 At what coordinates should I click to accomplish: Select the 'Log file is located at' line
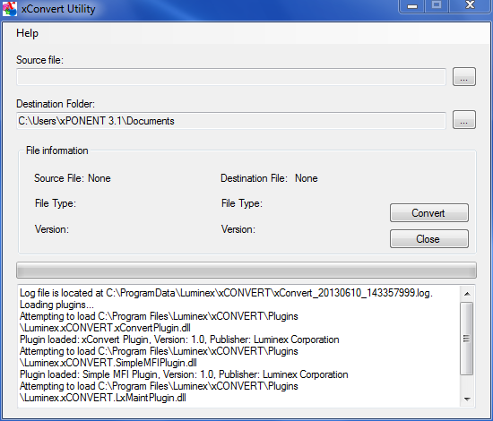[226, 293]
